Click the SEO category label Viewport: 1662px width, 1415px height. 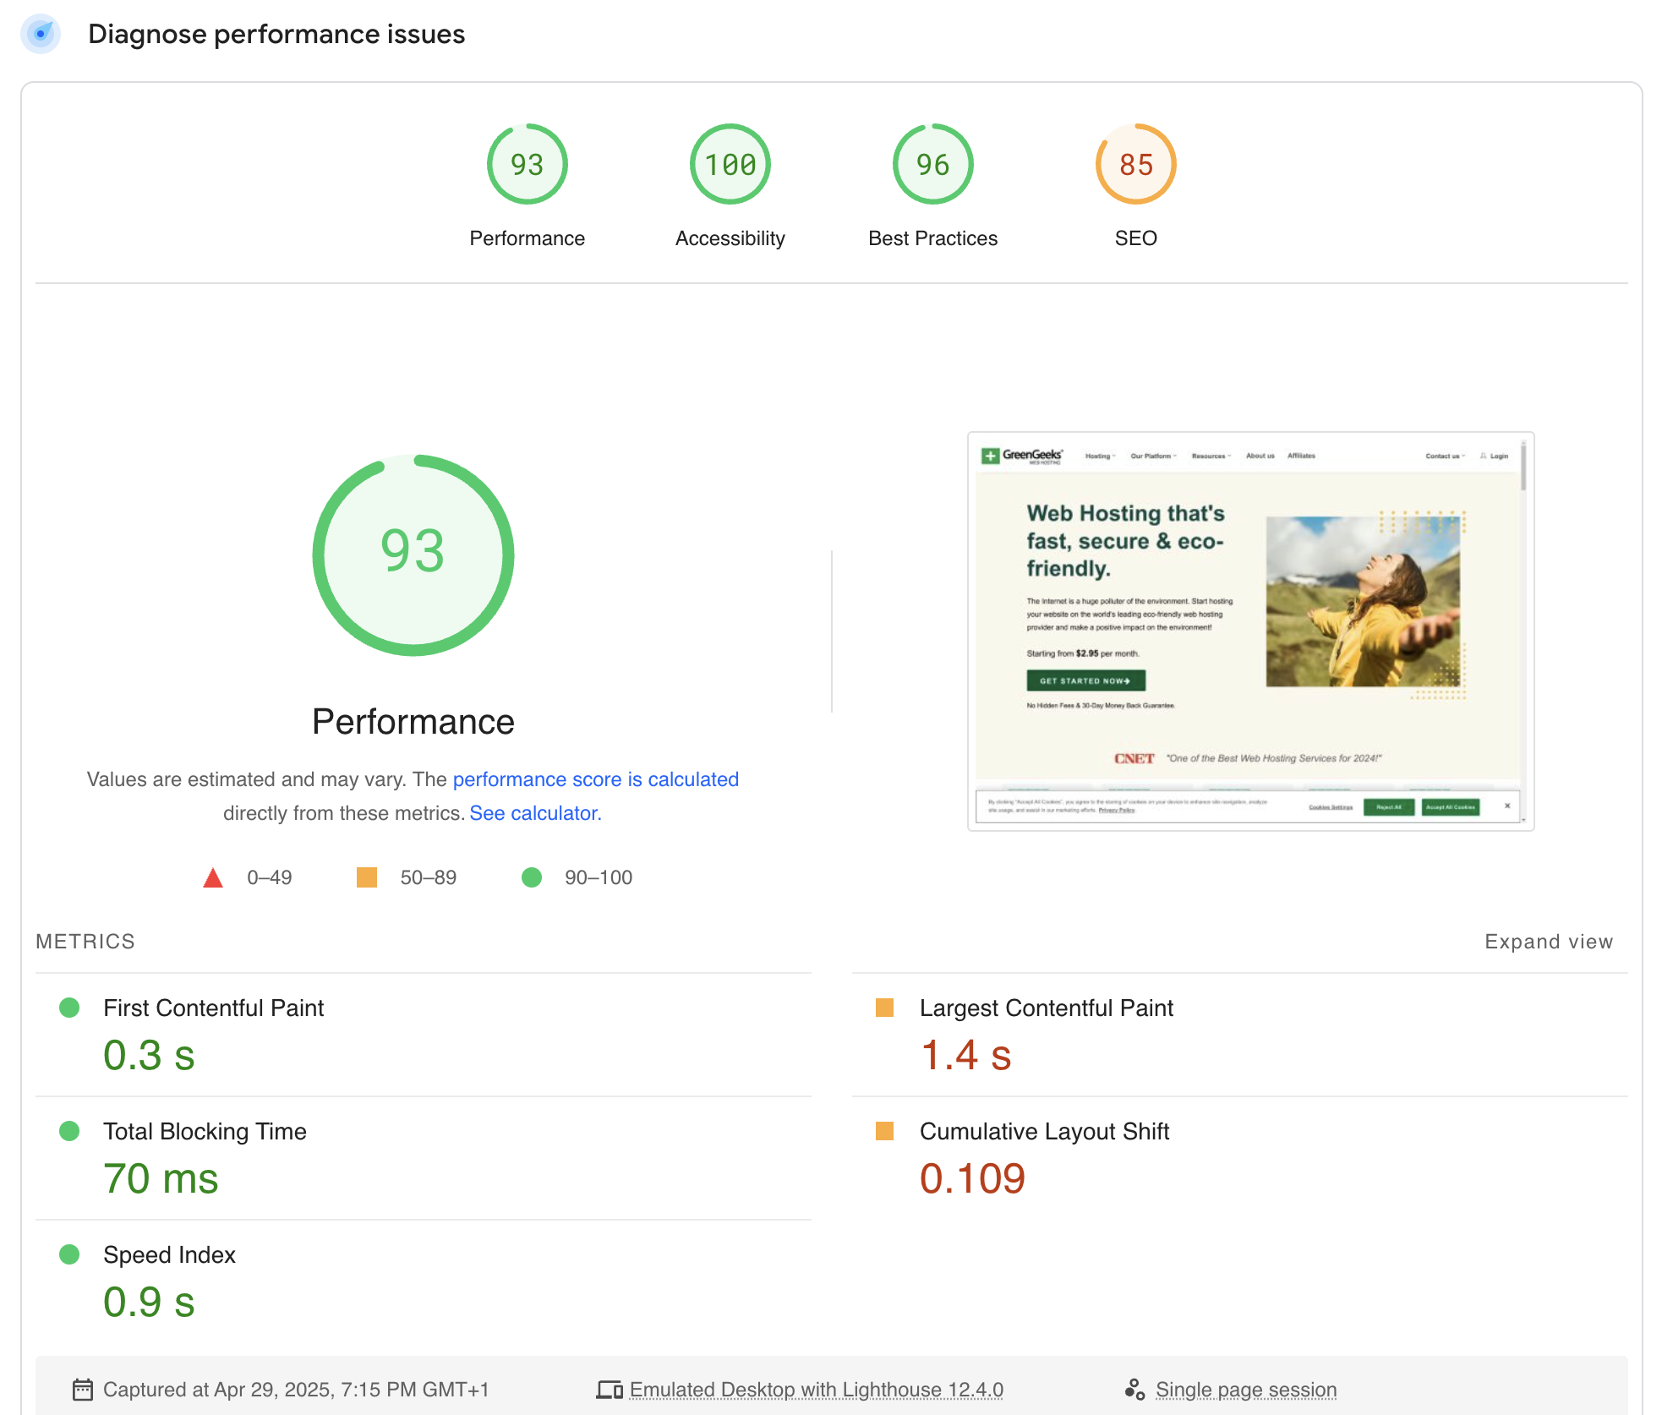click(1135, 238)
